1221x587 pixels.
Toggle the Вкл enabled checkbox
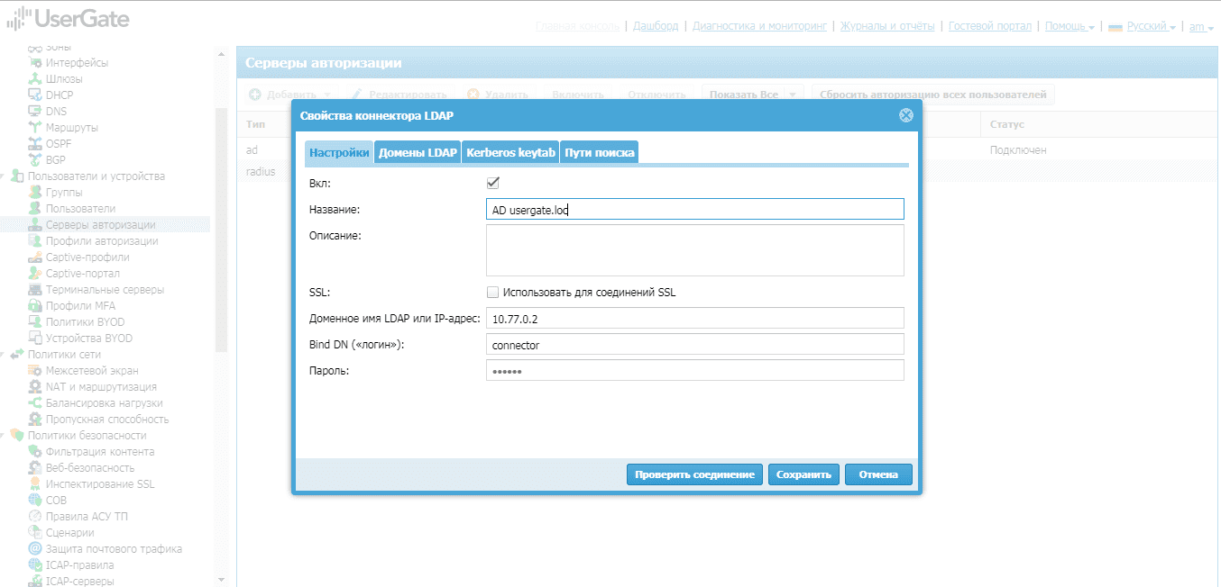[x=492, y=183]
